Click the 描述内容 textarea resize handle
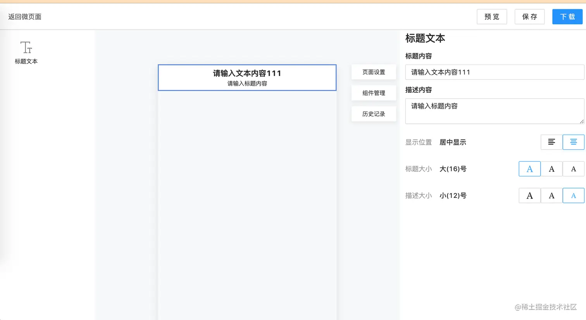This screenshot has width=586, height=320. pos(581,121)
